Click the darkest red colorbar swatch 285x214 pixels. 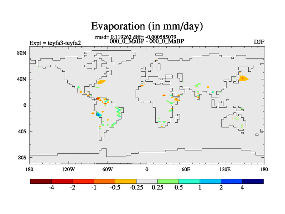[x=41, y=181]
